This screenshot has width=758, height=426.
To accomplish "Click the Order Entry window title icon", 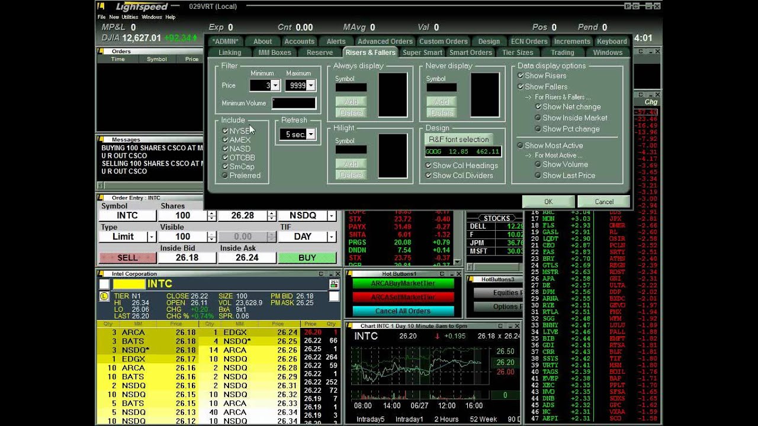I will (x=100, y=198).
